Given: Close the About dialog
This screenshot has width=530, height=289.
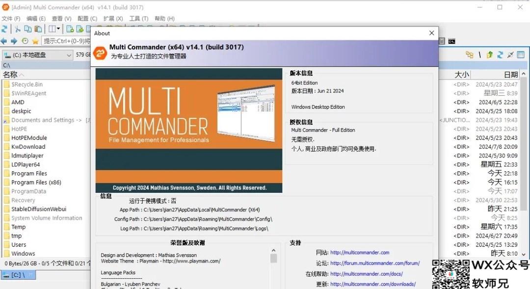Looking at the screenshot, I should click(x=431, y=33).
